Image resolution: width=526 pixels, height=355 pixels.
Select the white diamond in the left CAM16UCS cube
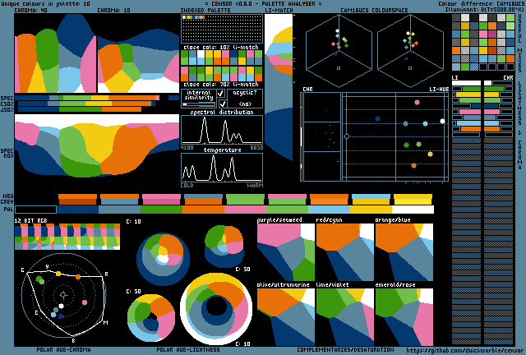pyautogui.click(x=337, y=31)
